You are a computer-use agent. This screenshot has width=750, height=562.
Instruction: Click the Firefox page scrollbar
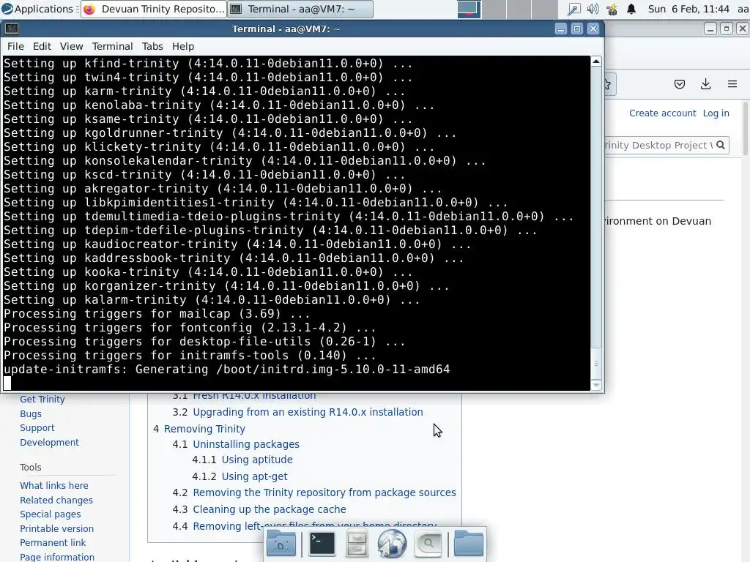pos(746,129)
